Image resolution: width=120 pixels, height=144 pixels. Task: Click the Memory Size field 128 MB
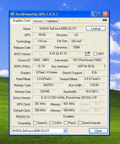(44, 91)
